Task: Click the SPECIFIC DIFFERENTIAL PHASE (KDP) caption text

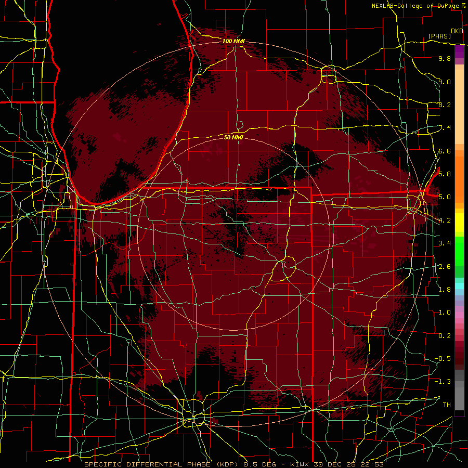Action: [x=161, y=464]
